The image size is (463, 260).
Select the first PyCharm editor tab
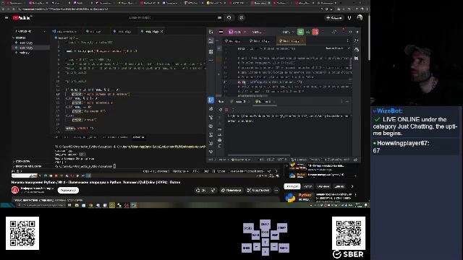(x=233, y=41)
